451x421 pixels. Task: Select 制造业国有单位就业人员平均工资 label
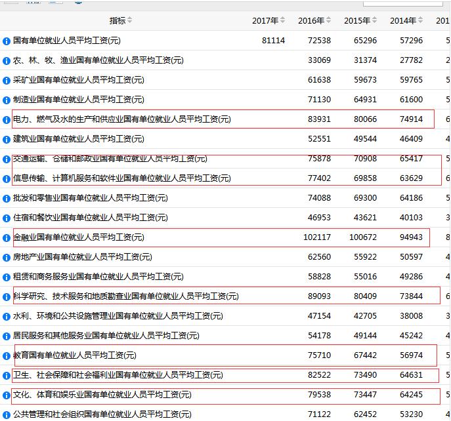pyautogui.click(x=79, y=100)
